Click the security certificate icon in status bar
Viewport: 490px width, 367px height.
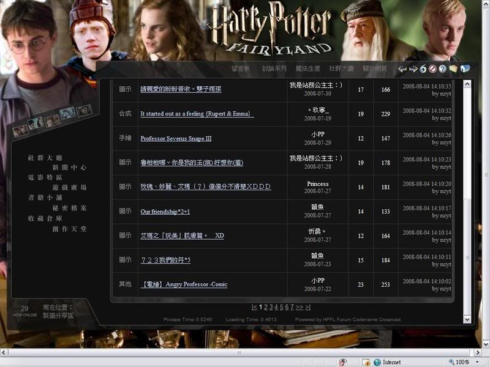coord(366,362)
